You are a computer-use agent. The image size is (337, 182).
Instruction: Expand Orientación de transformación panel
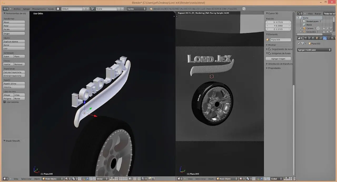coord(267,64)
